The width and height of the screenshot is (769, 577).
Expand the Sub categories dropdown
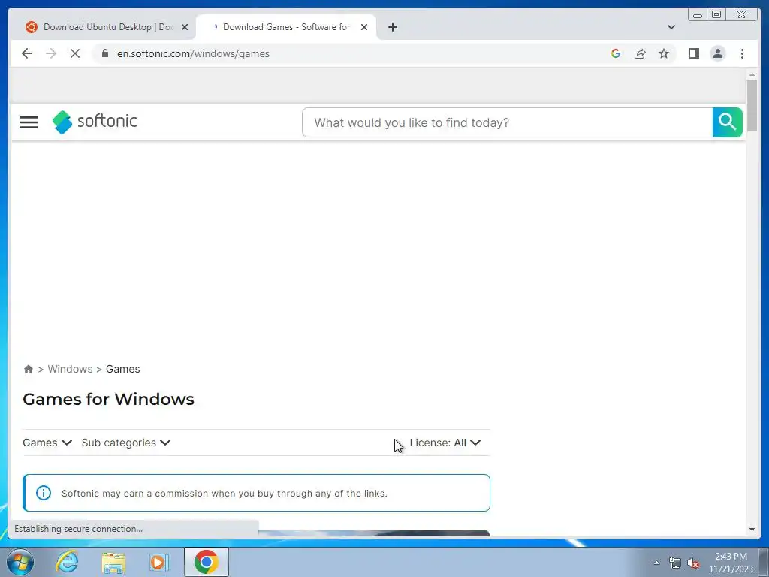tap(126, 443)
